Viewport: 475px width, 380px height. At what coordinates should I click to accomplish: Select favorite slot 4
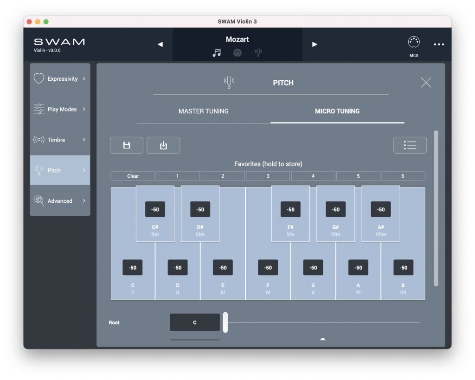coord(313,176)
